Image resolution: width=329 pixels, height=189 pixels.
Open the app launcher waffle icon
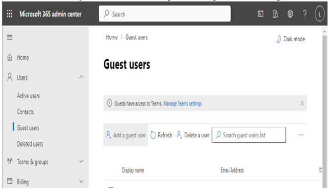click(9, 14)
